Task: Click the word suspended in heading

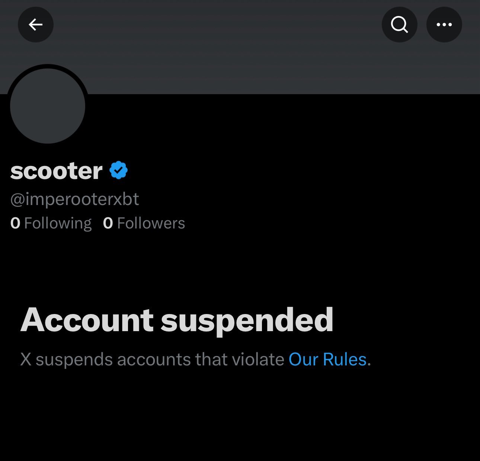Action: [247, 320]
